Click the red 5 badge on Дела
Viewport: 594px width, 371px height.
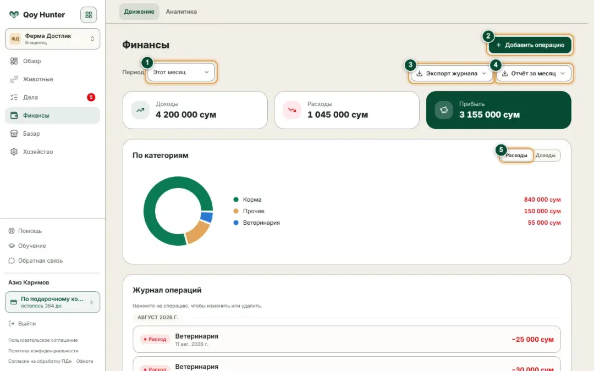(91, 97)
